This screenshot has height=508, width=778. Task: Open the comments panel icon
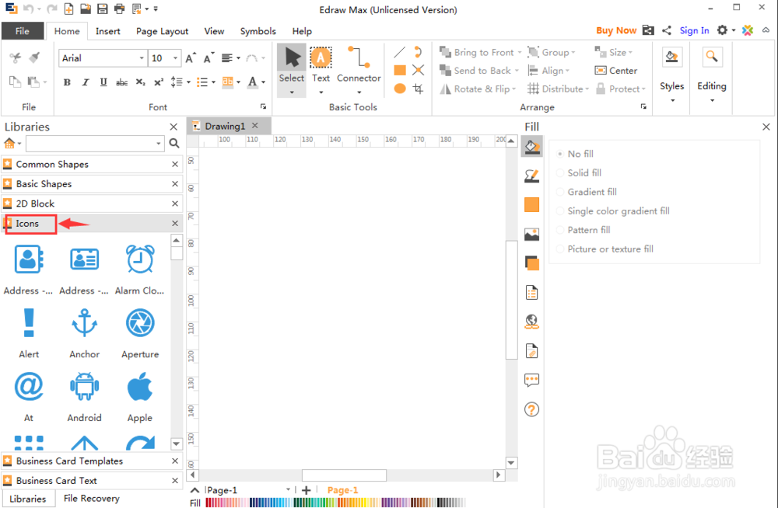coord(531,380)
